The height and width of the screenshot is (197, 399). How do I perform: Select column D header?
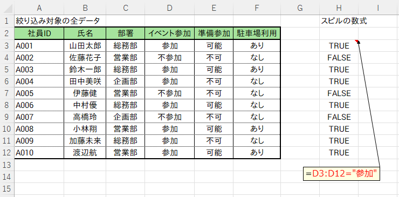pos(169,8)
